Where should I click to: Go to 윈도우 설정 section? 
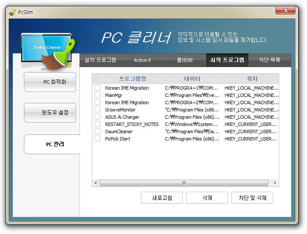50,113
